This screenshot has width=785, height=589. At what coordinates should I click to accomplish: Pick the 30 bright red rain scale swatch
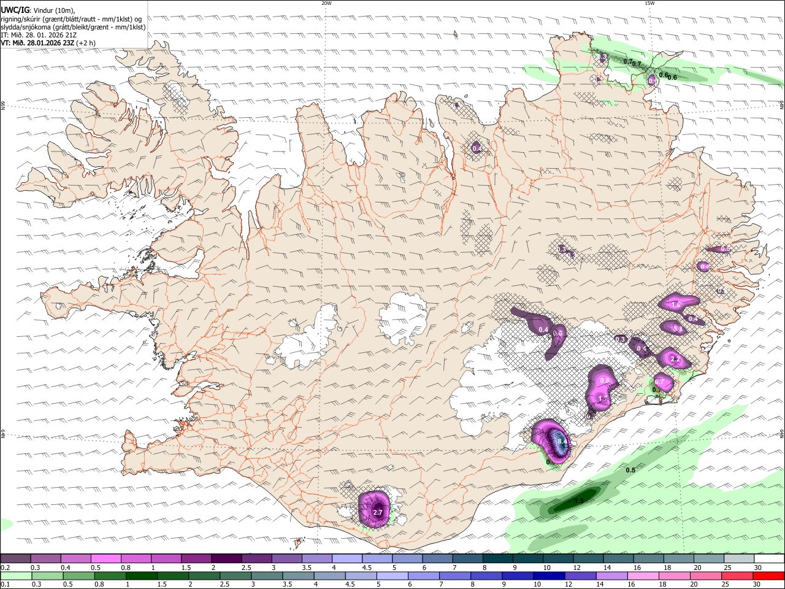click(x=769, y=576)
